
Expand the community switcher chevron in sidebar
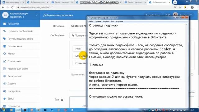[37, 15]
